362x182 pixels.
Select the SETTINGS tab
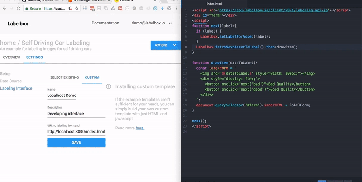click(x=34, y=57)
